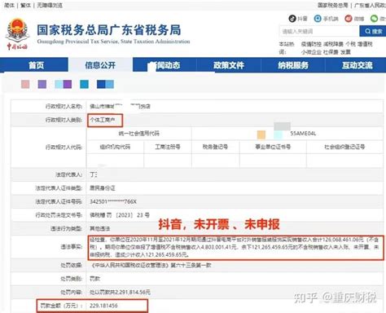Screen dimensions: 386x313
Task: Click the 工商注册号 column header
Action: coord(168,147)
